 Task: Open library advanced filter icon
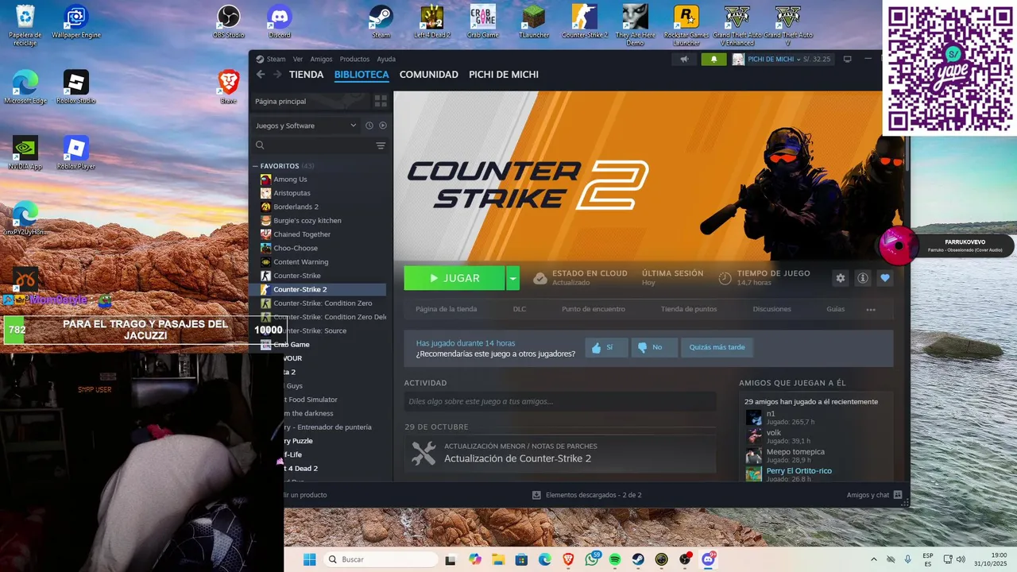[x=381, y=145]
